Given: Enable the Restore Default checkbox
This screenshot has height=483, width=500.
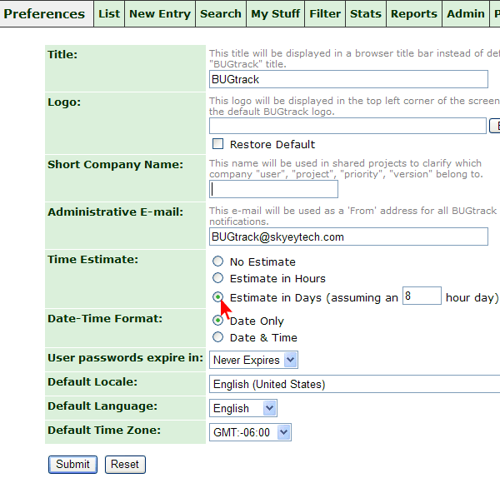Looking at the screenshot, I should pos(218,144).
